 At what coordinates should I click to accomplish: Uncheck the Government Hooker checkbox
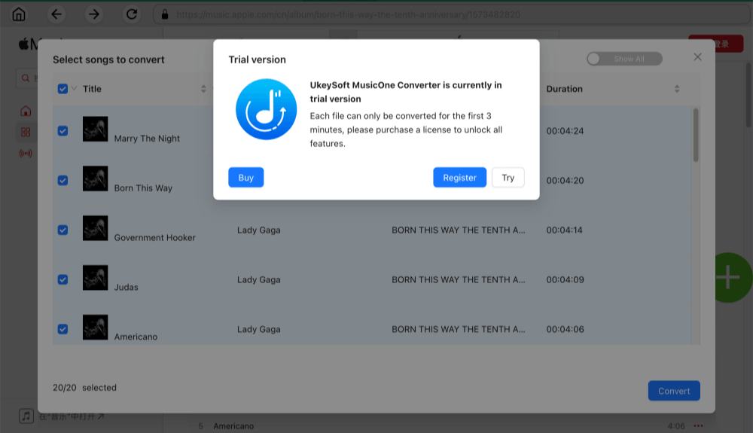pyautogui.click(x=62, y=230)
